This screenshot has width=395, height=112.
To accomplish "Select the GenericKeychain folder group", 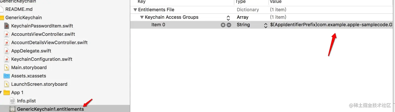I will pos(24,17).
